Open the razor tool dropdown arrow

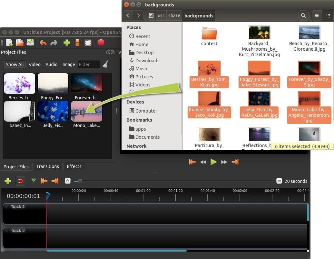(34, 181)
